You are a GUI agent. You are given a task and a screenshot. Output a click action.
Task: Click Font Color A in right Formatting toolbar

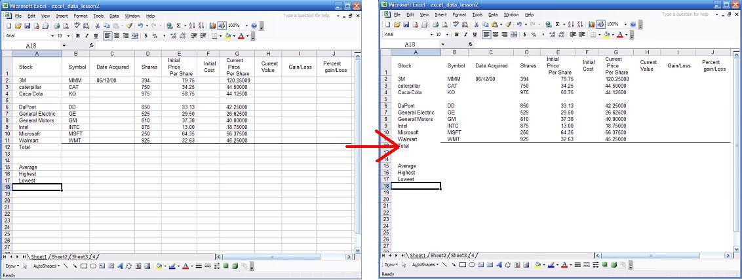[620, 35]
